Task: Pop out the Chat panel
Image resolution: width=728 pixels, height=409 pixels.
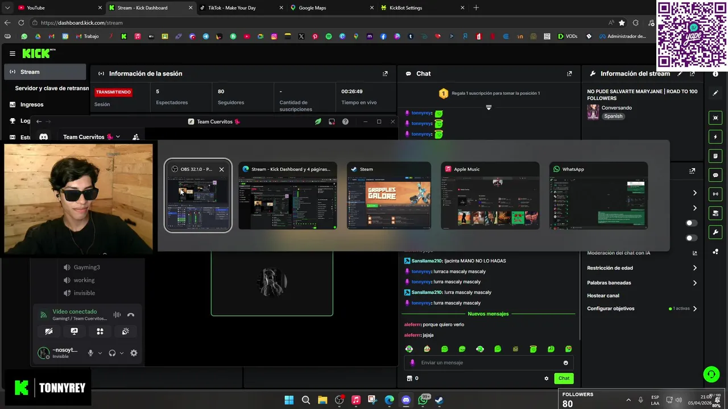Action: coord(569,73)
